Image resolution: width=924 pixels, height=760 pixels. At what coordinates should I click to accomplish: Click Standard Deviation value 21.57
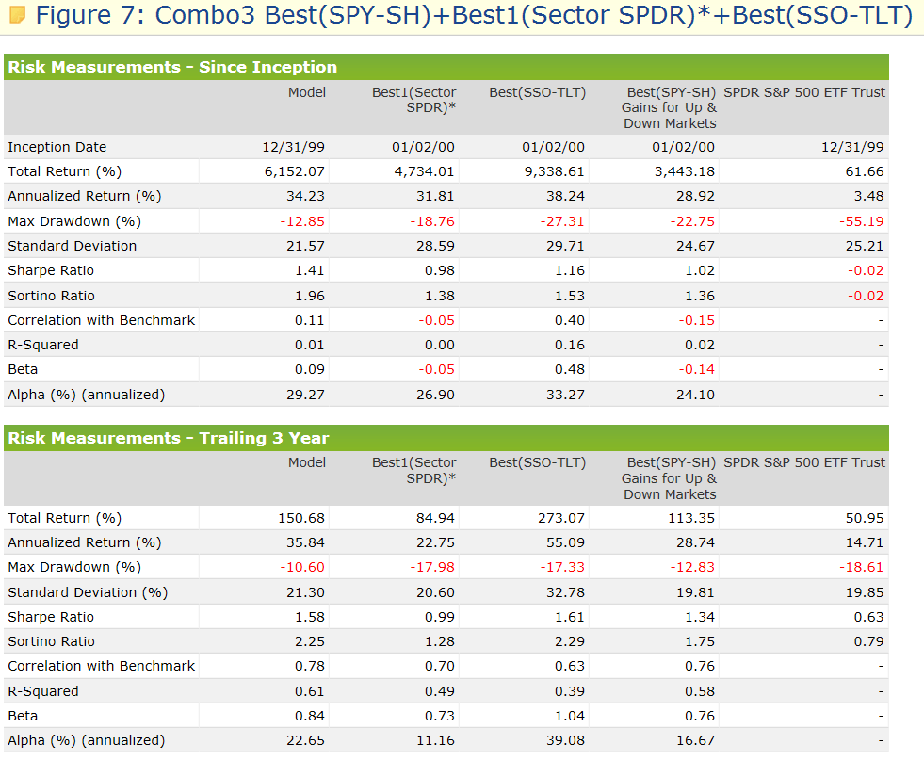[x=305, y=246]
